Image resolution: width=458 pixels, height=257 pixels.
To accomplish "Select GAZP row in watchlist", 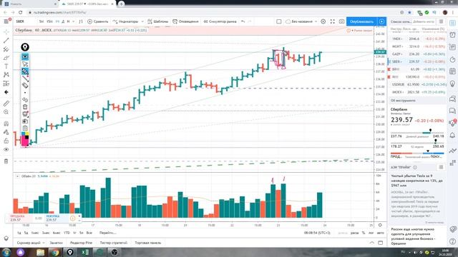I will [416, 54].
